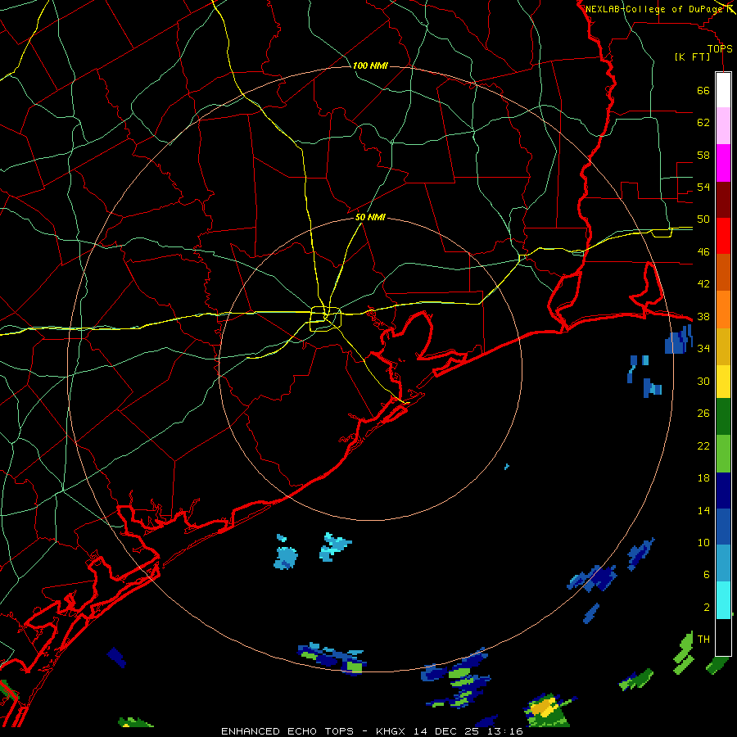
Task: Click the light pink 62 kft legend color
Action: [x=723, y=126]
